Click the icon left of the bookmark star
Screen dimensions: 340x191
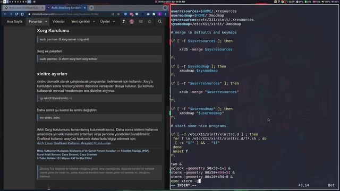point(113,14)
